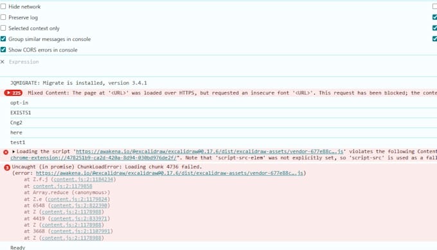
Task: Select the 'at Array.reduce (<anonymous>)' stack line
Action: point(67,193)
